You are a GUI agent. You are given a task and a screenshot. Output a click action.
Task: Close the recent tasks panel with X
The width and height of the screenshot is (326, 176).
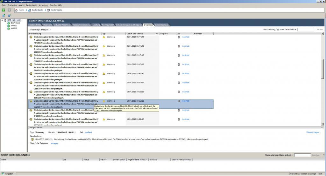[x=323, y=155]
